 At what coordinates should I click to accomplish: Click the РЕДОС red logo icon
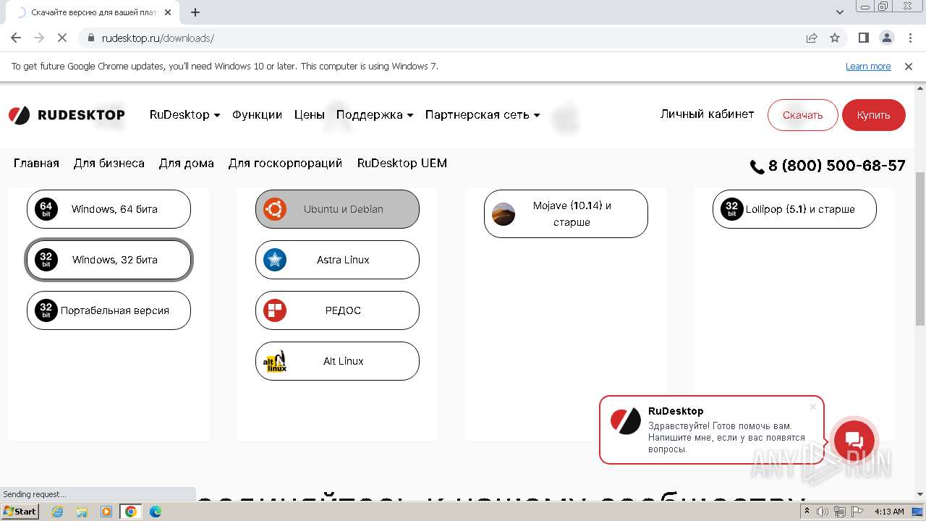[x=275, y=310]
